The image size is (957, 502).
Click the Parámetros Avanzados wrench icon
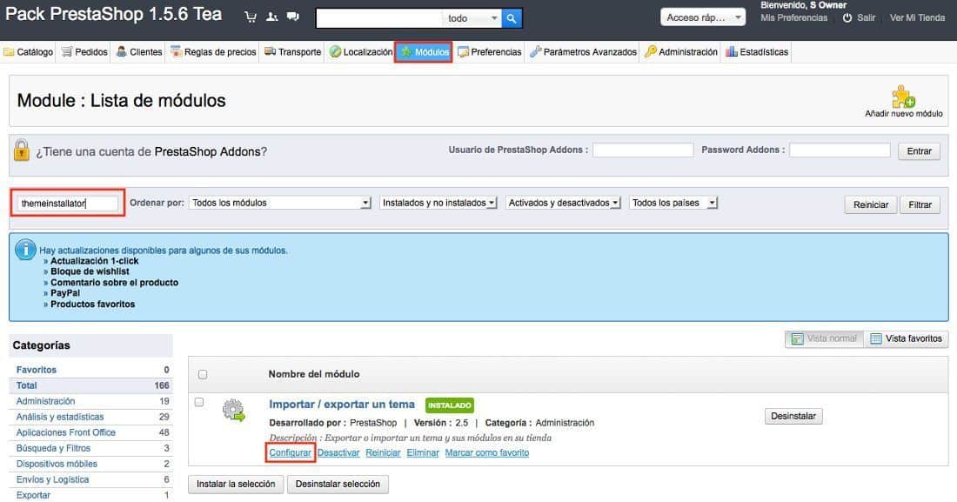click(x=535, y=52)
